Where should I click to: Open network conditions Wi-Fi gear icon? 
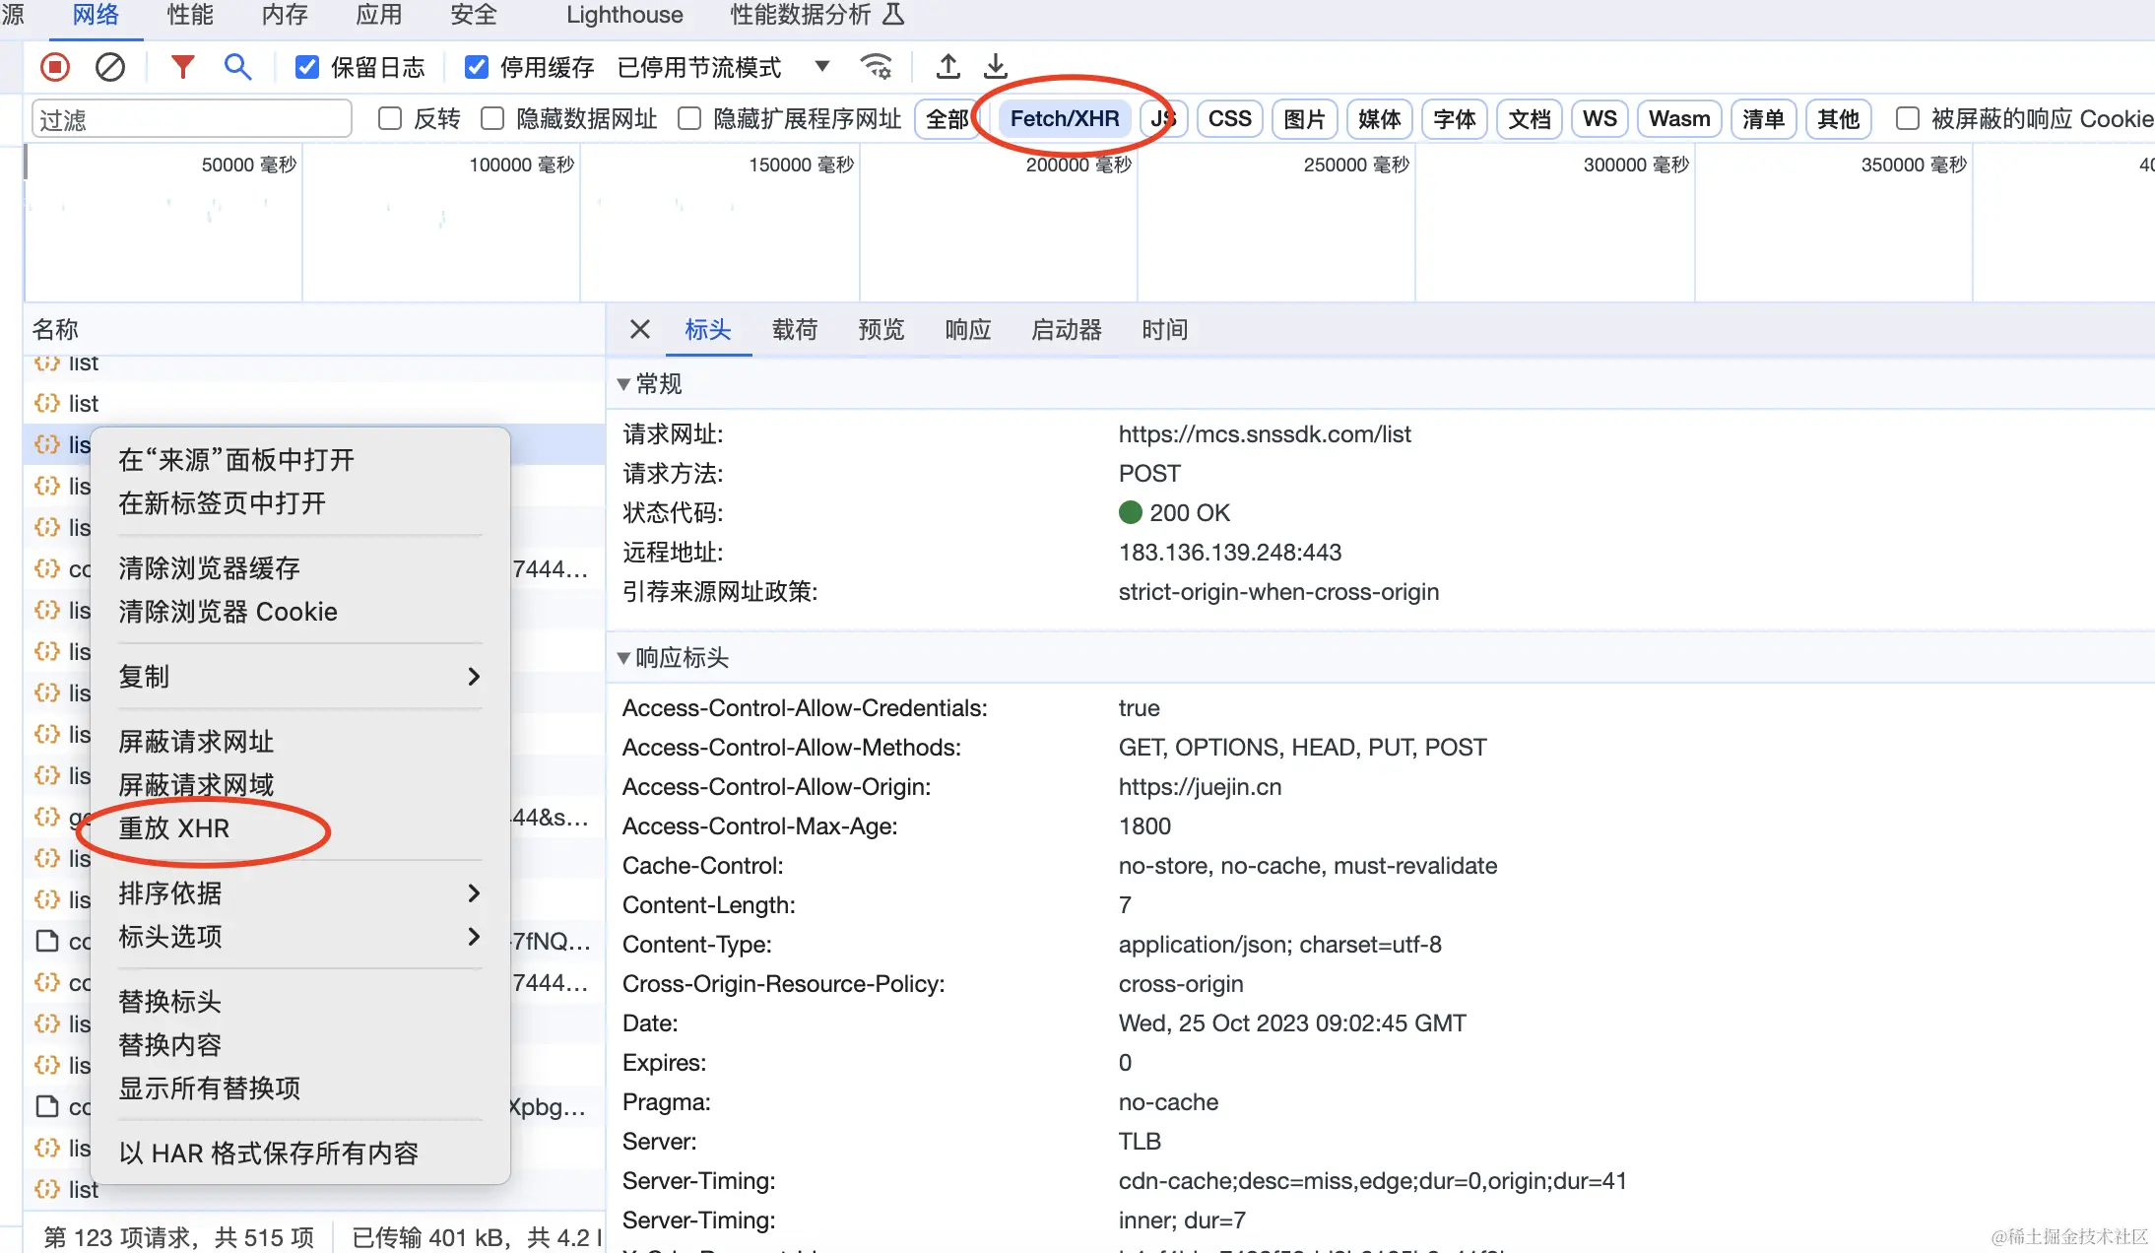pos(876,67)
